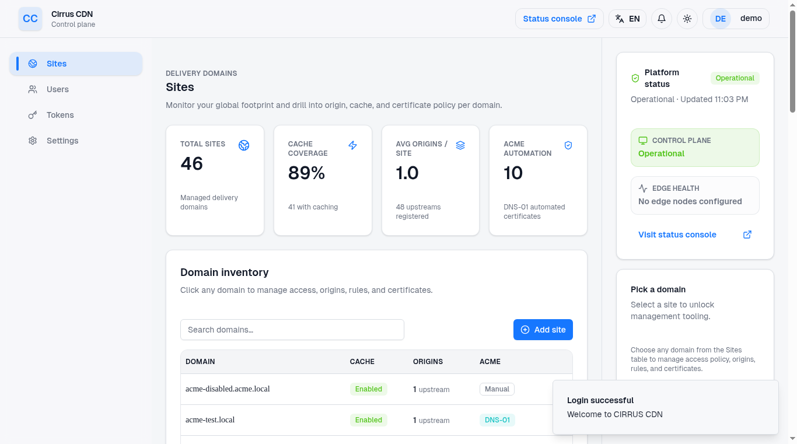Click the shield icon on ACME Automation card
The height and width of the screenshot is (444, 797).
click(568, 145)
